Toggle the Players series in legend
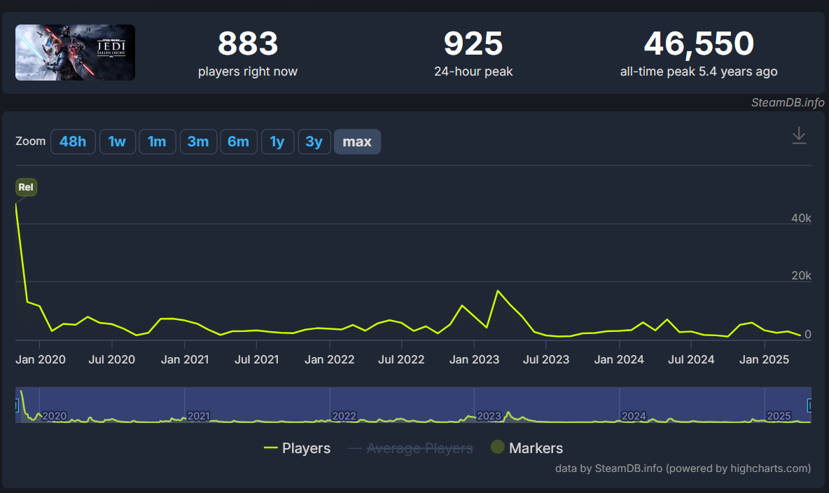The image size is (829, 493). 297,448
